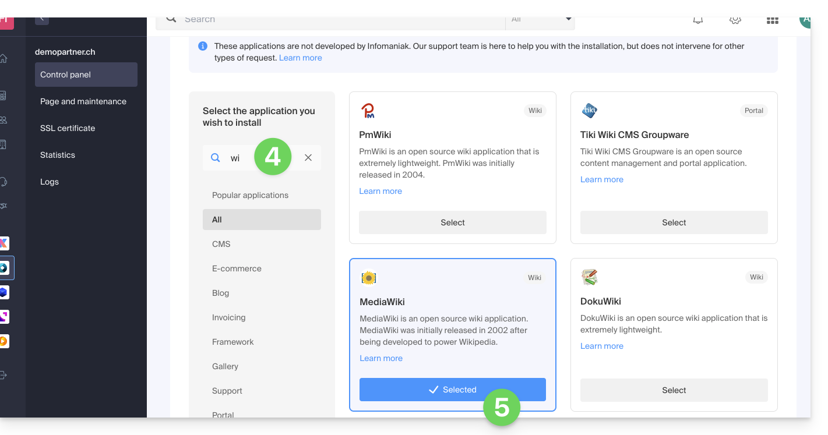Collapse the sidebar with the back chevron
828x435 pixels.
pos(42,19)
